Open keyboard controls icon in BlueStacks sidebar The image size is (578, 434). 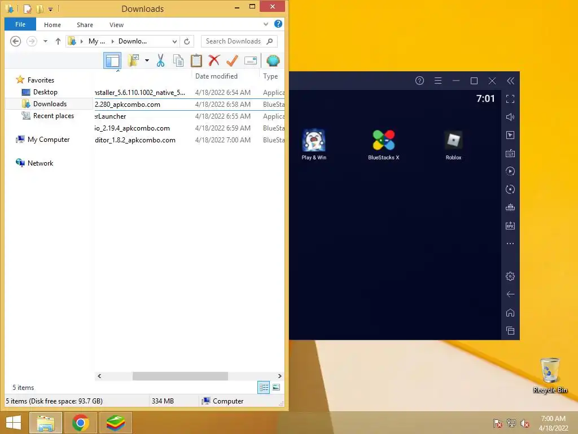[x=510, y=153]
